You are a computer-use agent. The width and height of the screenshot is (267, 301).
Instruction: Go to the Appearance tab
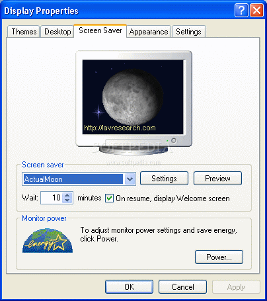(x=149, y=32)
